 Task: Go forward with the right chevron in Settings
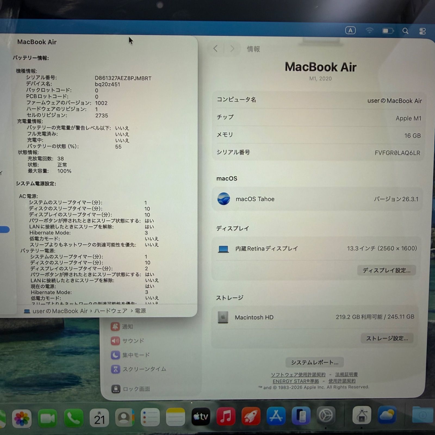tap(232, 49)
